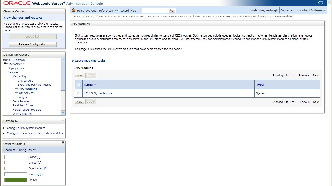Click last Summary of JMS Servers breadcrumb

(259, 17)
